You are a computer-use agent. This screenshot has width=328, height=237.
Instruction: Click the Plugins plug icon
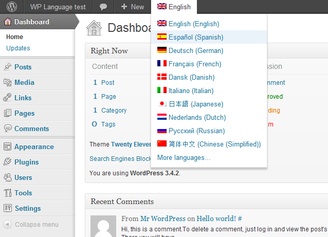tap(7, 161)
